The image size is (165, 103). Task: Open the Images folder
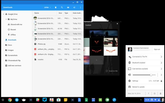pyautogui.click(x=11, y=50)
